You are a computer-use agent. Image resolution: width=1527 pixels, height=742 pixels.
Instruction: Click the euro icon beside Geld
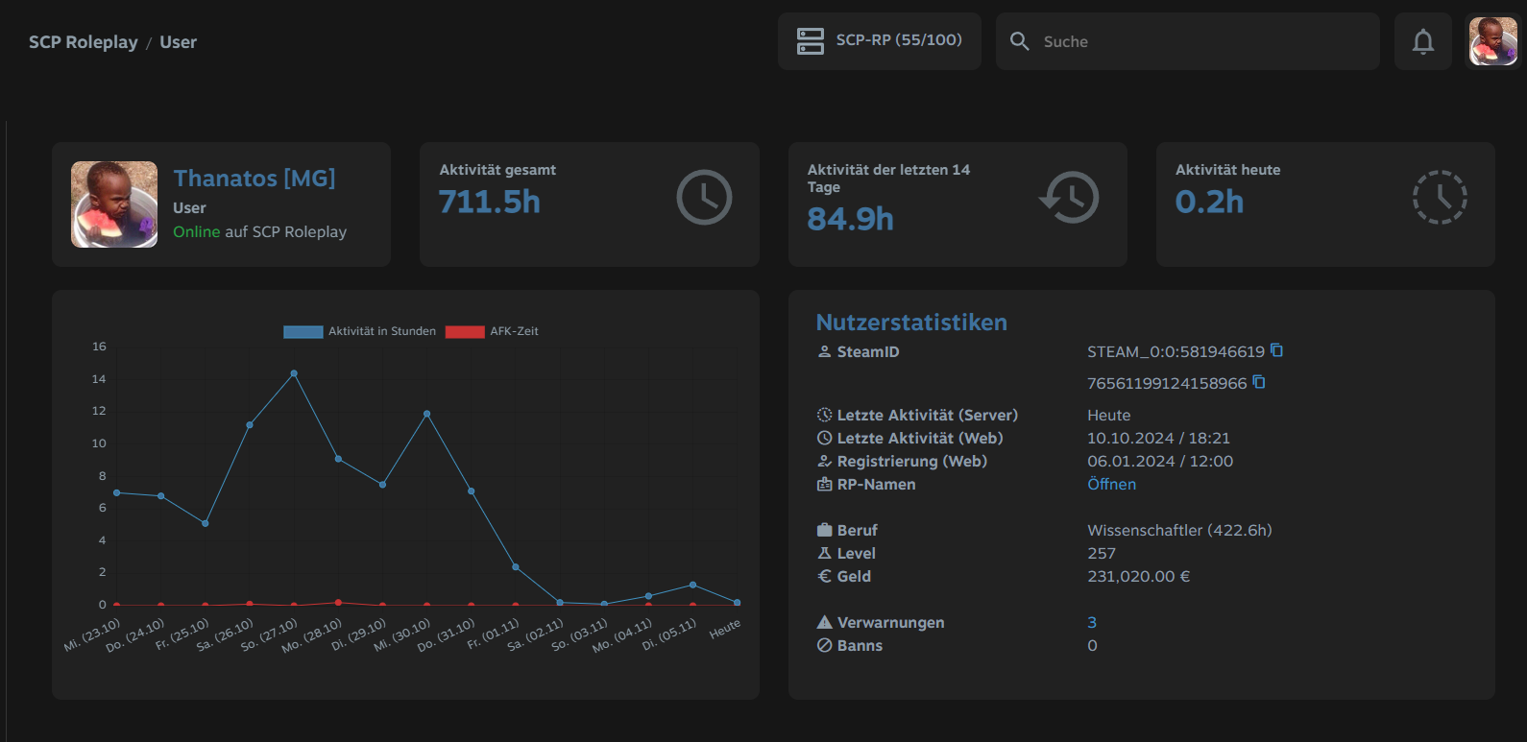824,577
